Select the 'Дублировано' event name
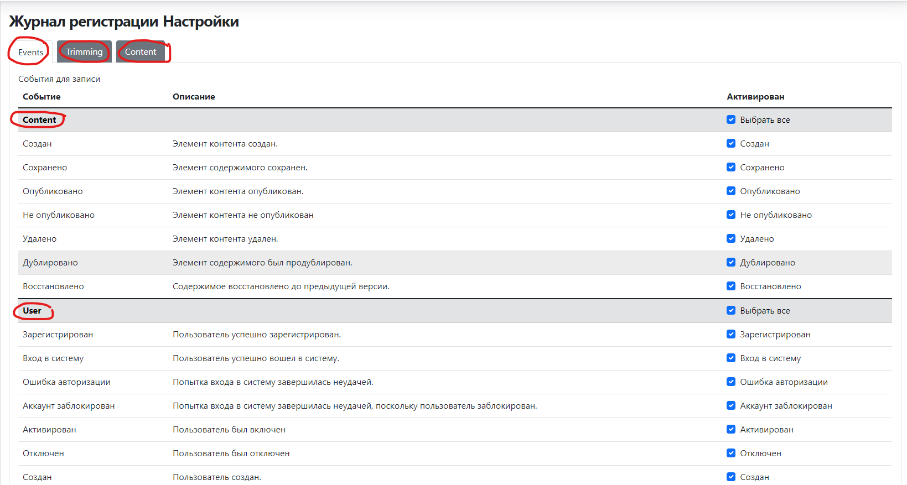Screen dimensions: 907x485 (x=50, y=263)
